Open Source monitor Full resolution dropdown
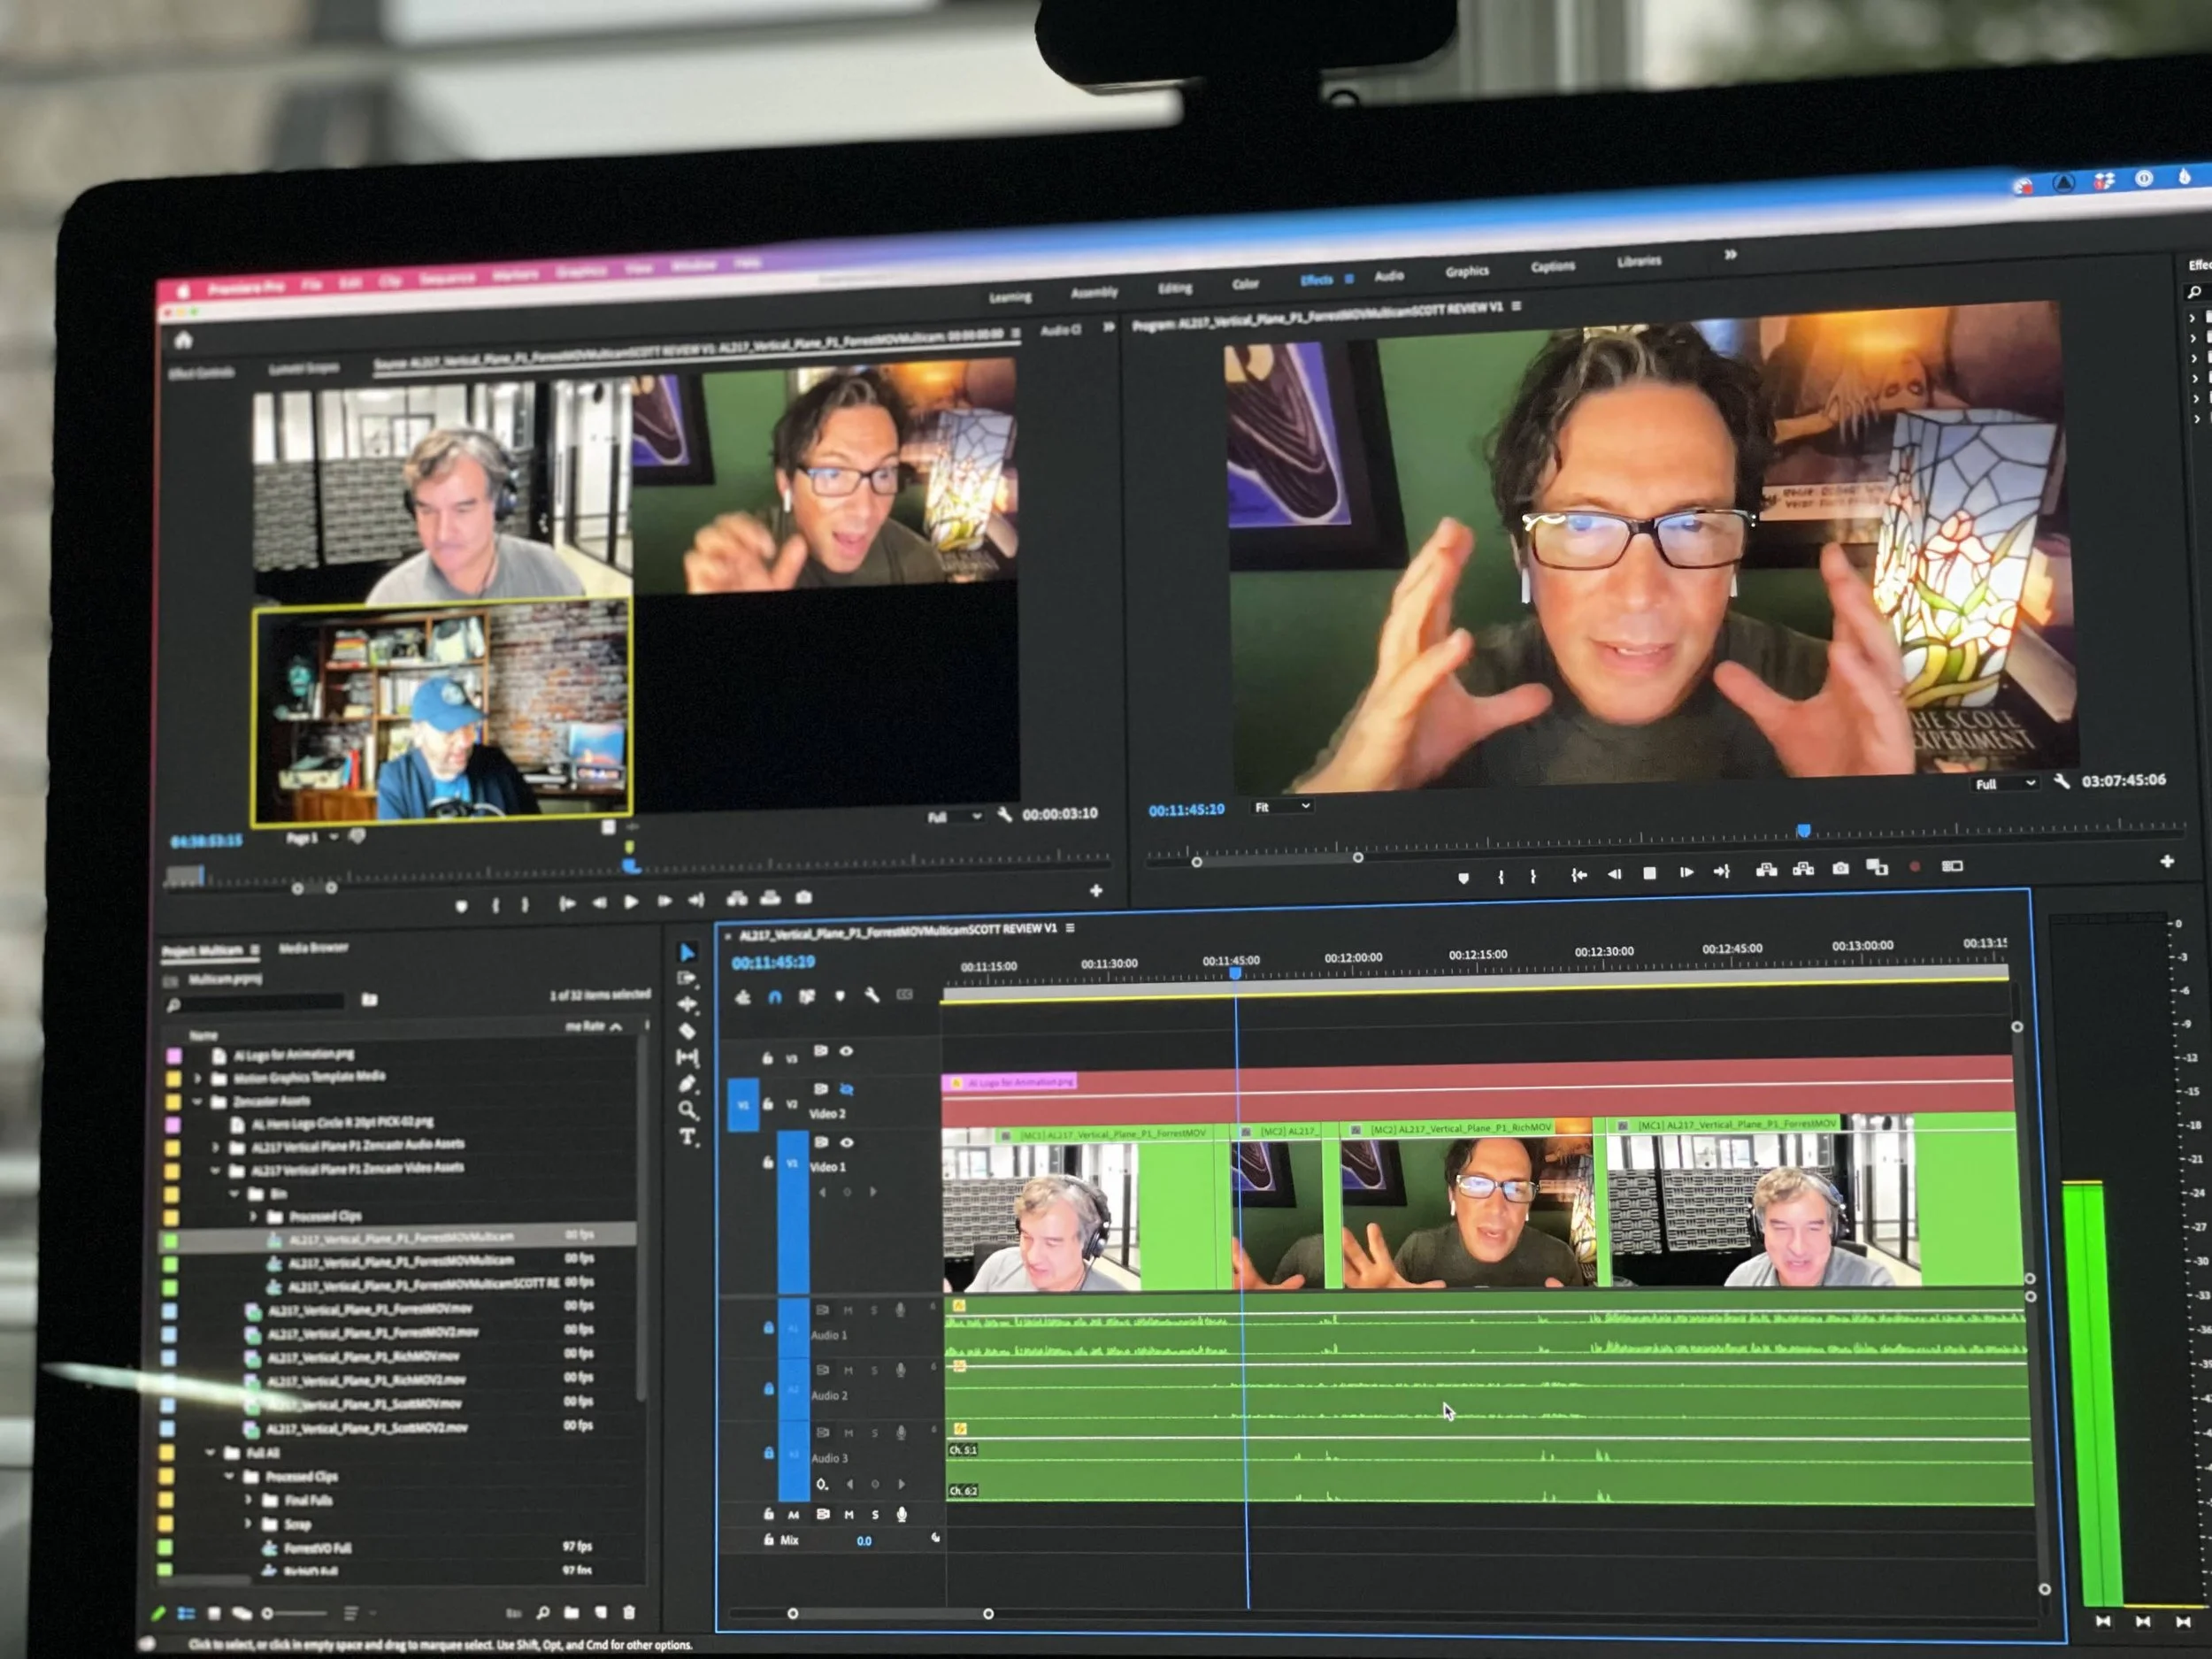Viewport: 2212px width, 1659px height. (954, 817)
